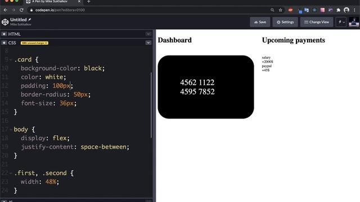The image size is (360, 202).
Task: Dismiss the unsaved changes badge
Action: click(46, 43)
